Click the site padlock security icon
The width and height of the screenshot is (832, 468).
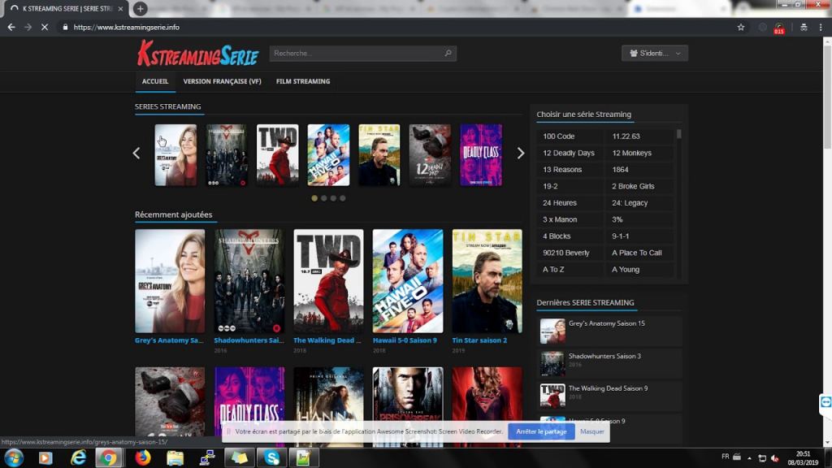coord(65,27)
